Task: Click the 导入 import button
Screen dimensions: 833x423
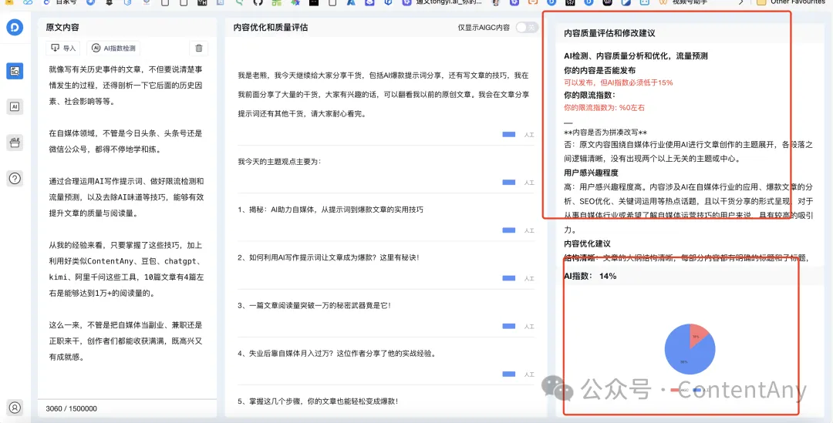Action: (x=64, y=48)
